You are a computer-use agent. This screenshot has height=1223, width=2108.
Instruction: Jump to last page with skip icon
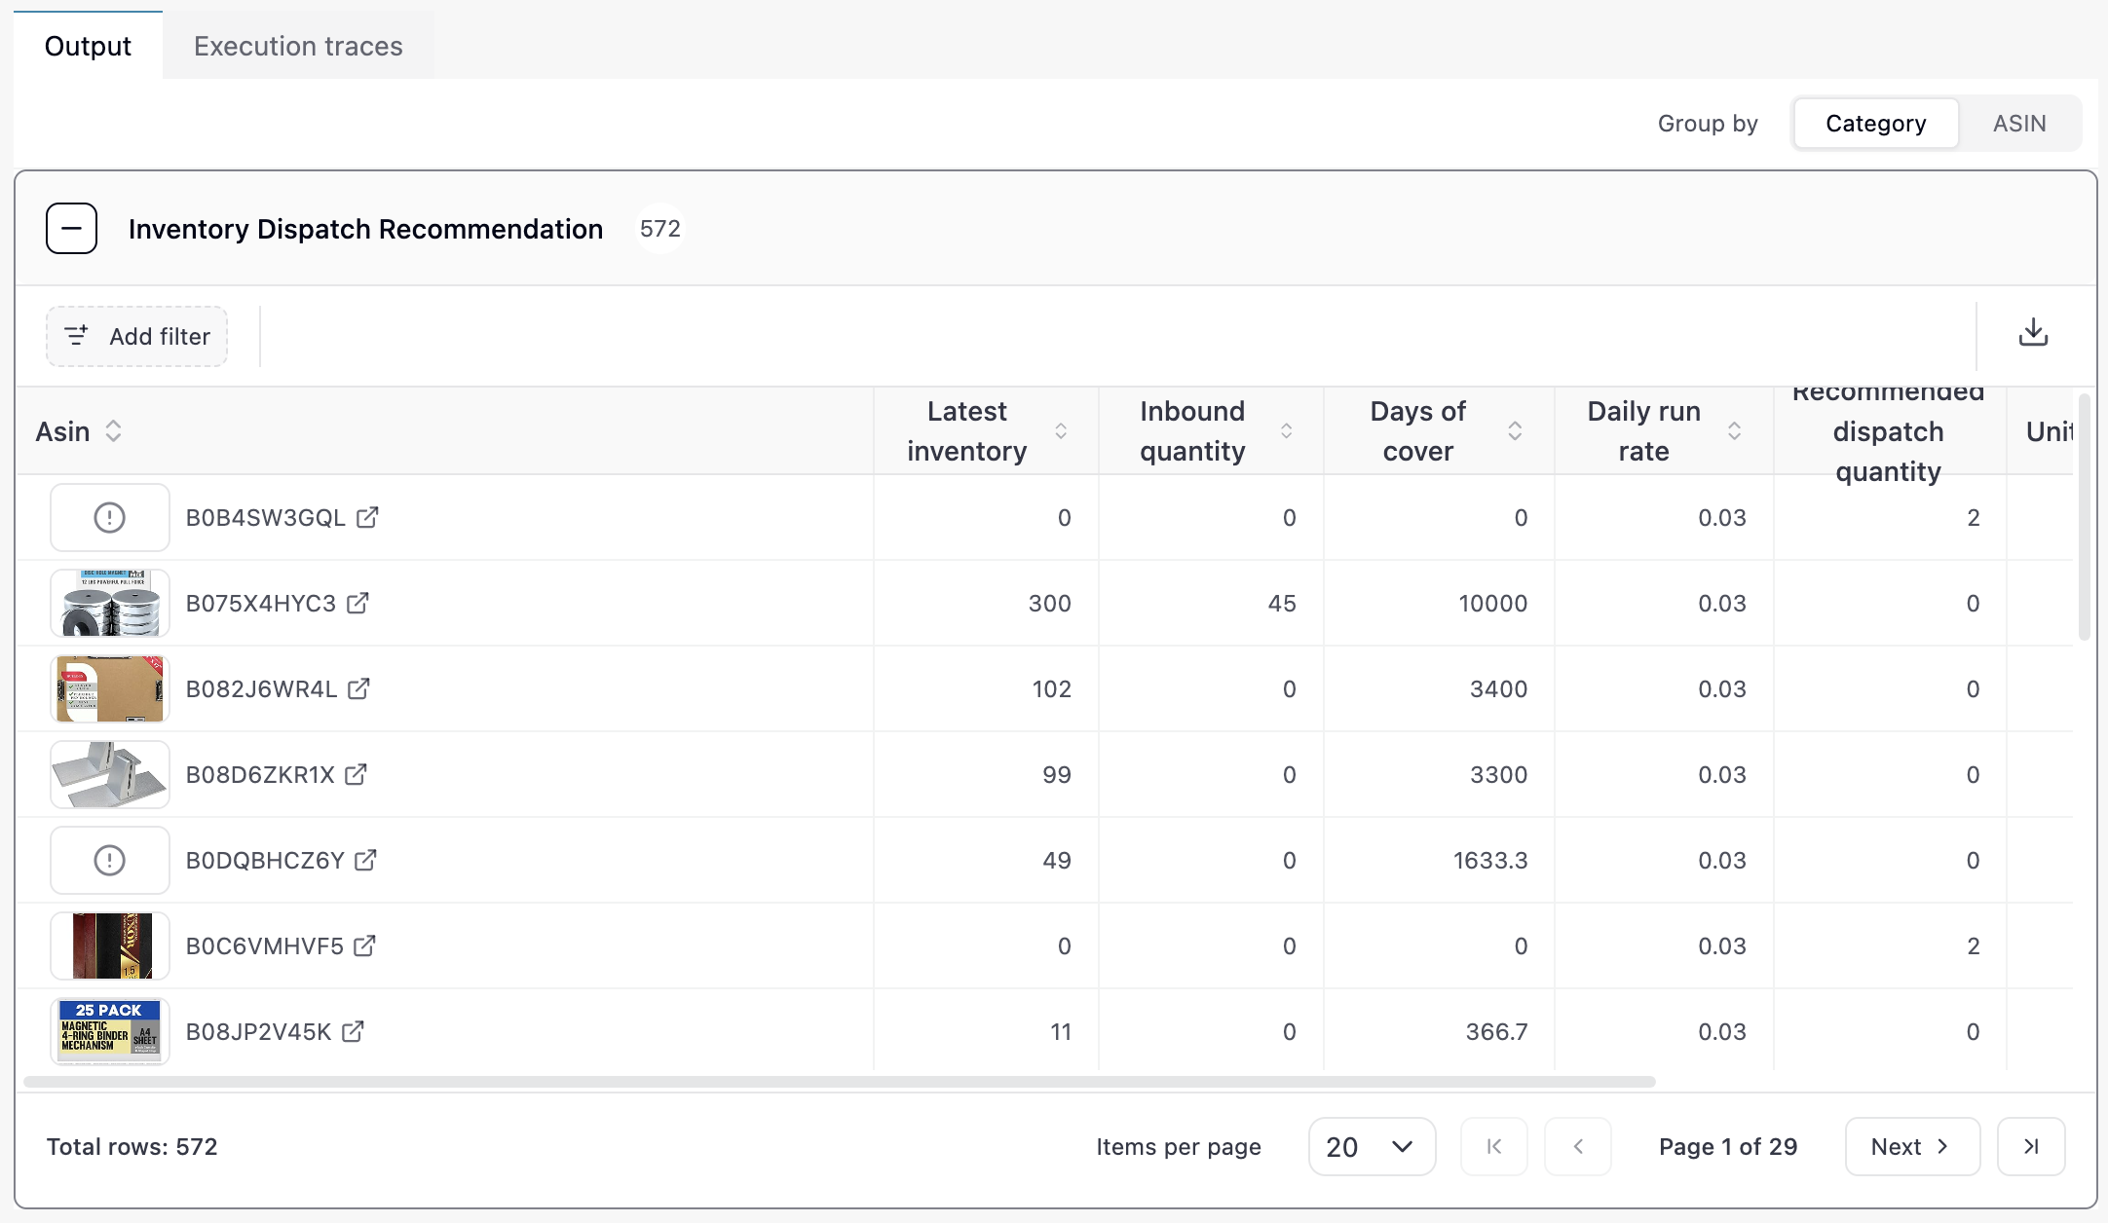tap(2031, 1146)
